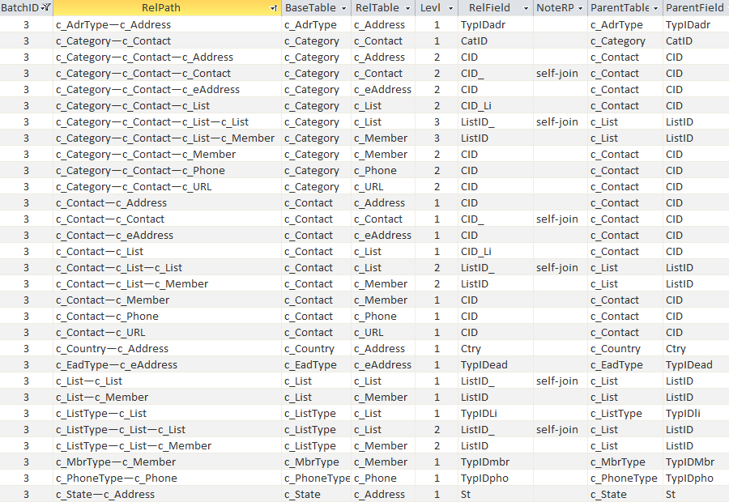Open the BaseTable column dropdown arrow
Screen dimensions: 729x502
coord(342,7)
